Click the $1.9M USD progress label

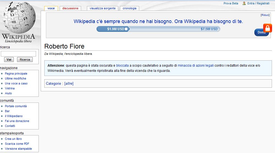tap(116, 29)
